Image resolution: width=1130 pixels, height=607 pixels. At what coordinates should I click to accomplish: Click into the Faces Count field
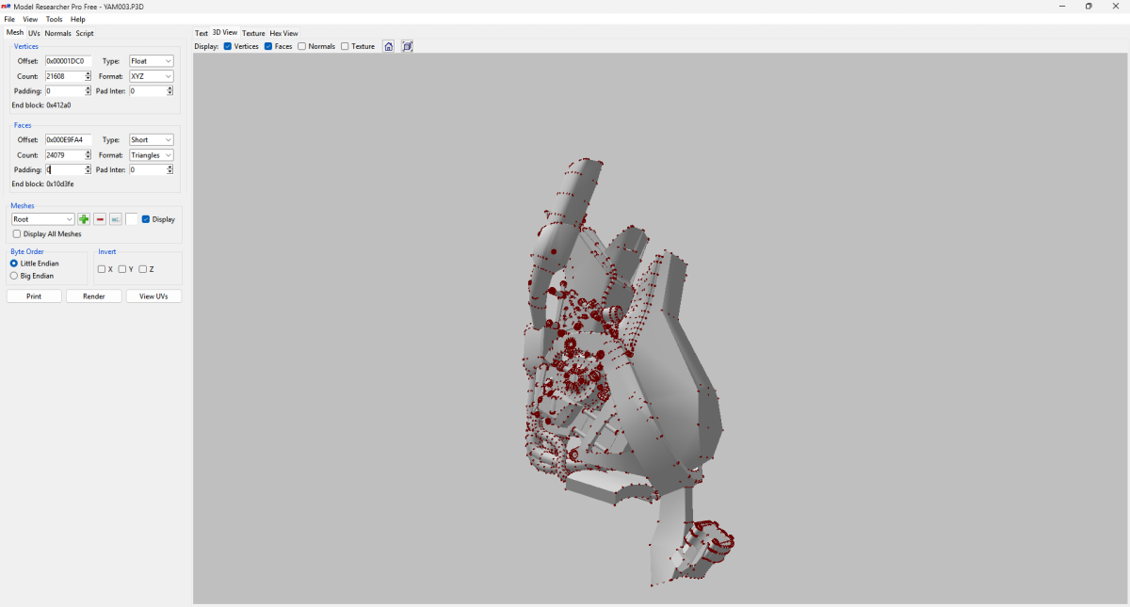pos(64,155)
